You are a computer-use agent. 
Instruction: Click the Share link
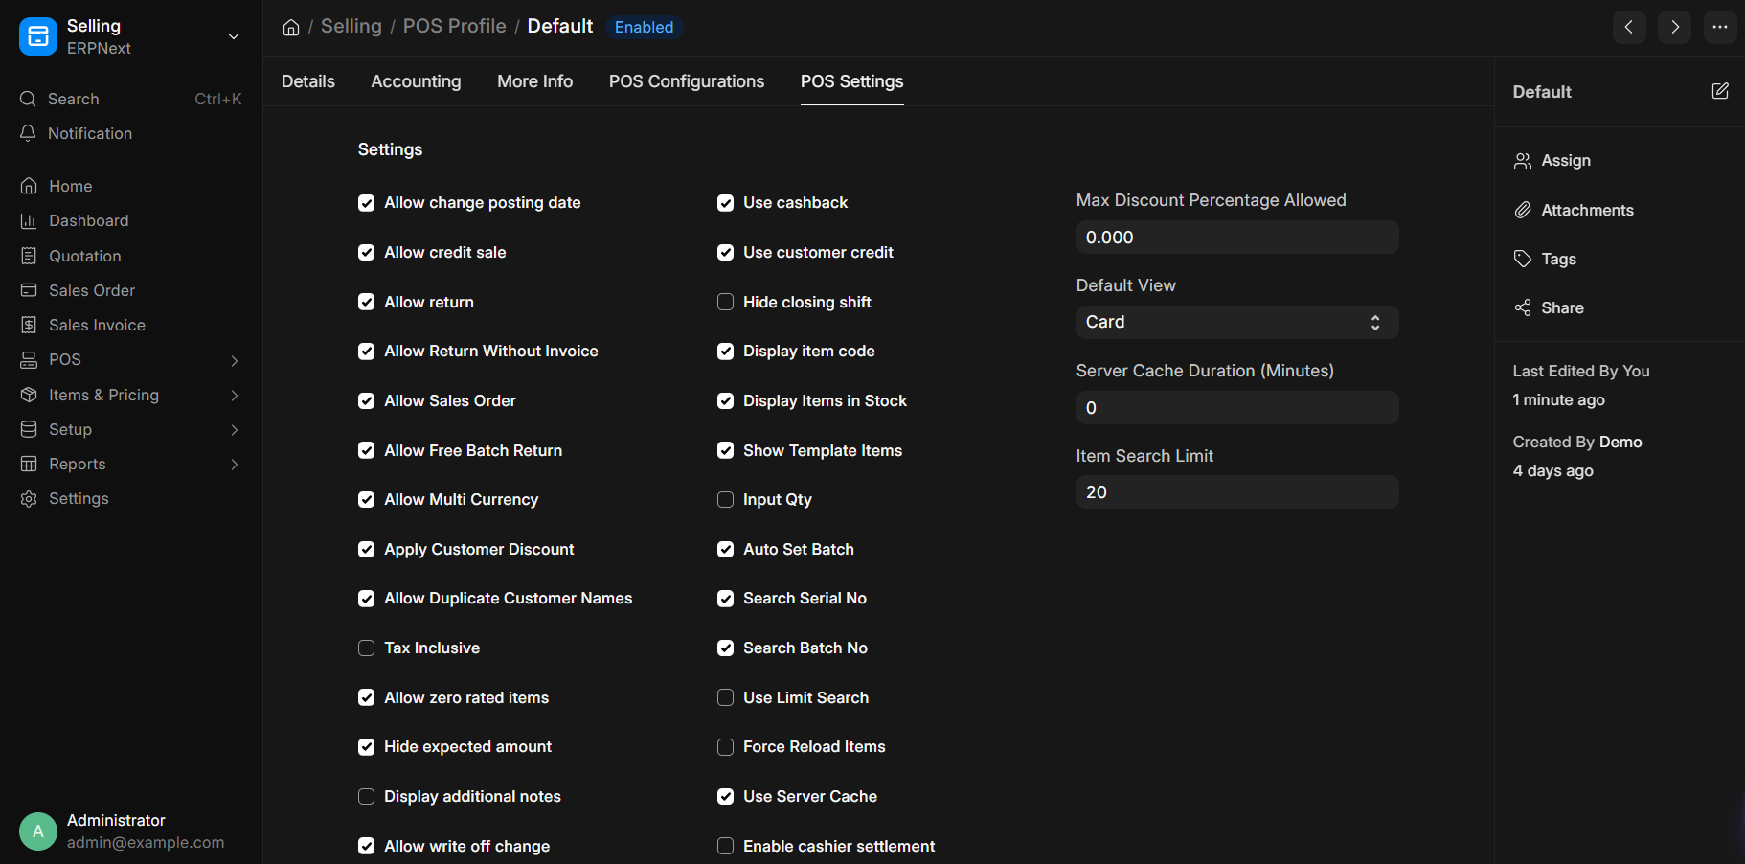[x=1562, y=307]
